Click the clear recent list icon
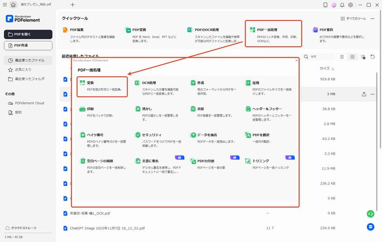This screenshot has height=242, width=382. (363, 57)
